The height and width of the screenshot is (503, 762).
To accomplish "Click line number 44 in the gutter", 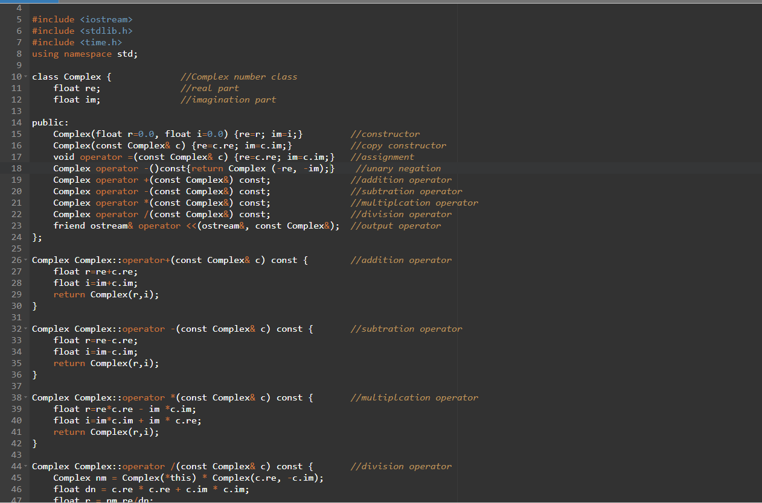I will [16, 466].
